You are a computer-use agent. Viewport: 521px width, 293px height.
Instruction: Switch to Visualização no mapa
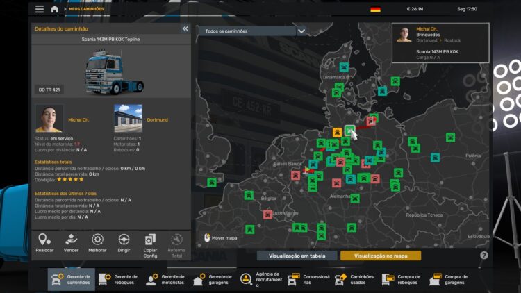[381, 256]
